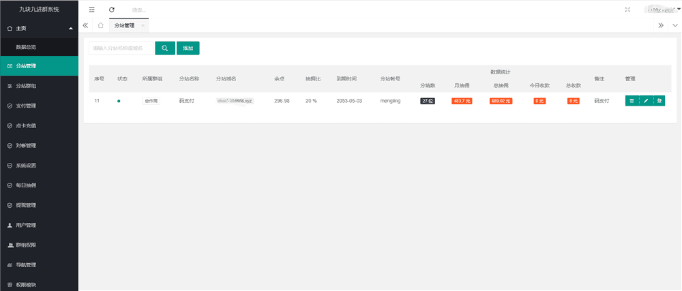682x291 pixels.
Task: Open the user account dropdown
Action: tap(662, 9)
